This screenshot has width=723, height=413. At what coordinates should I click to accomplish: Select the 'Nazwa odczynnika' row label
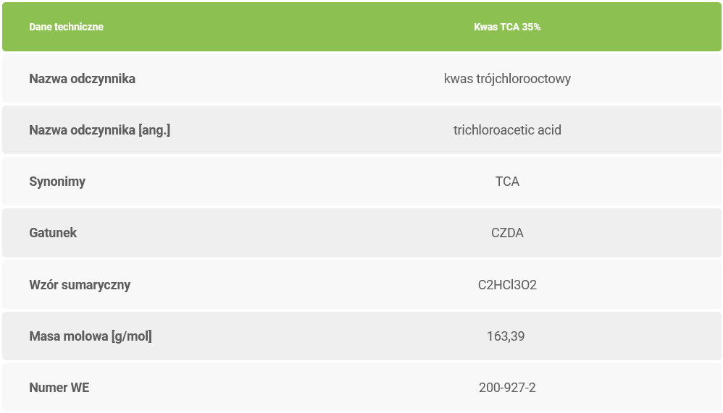[x=82, y=79]
